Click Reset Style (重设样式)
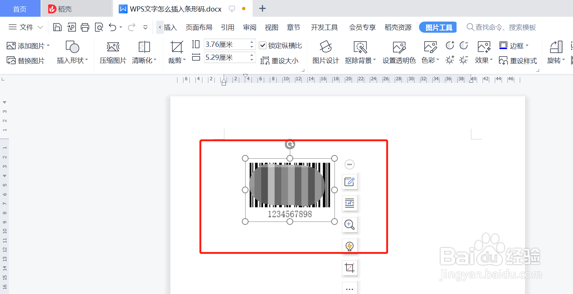573x294 pixels. (x=518, y=61)
